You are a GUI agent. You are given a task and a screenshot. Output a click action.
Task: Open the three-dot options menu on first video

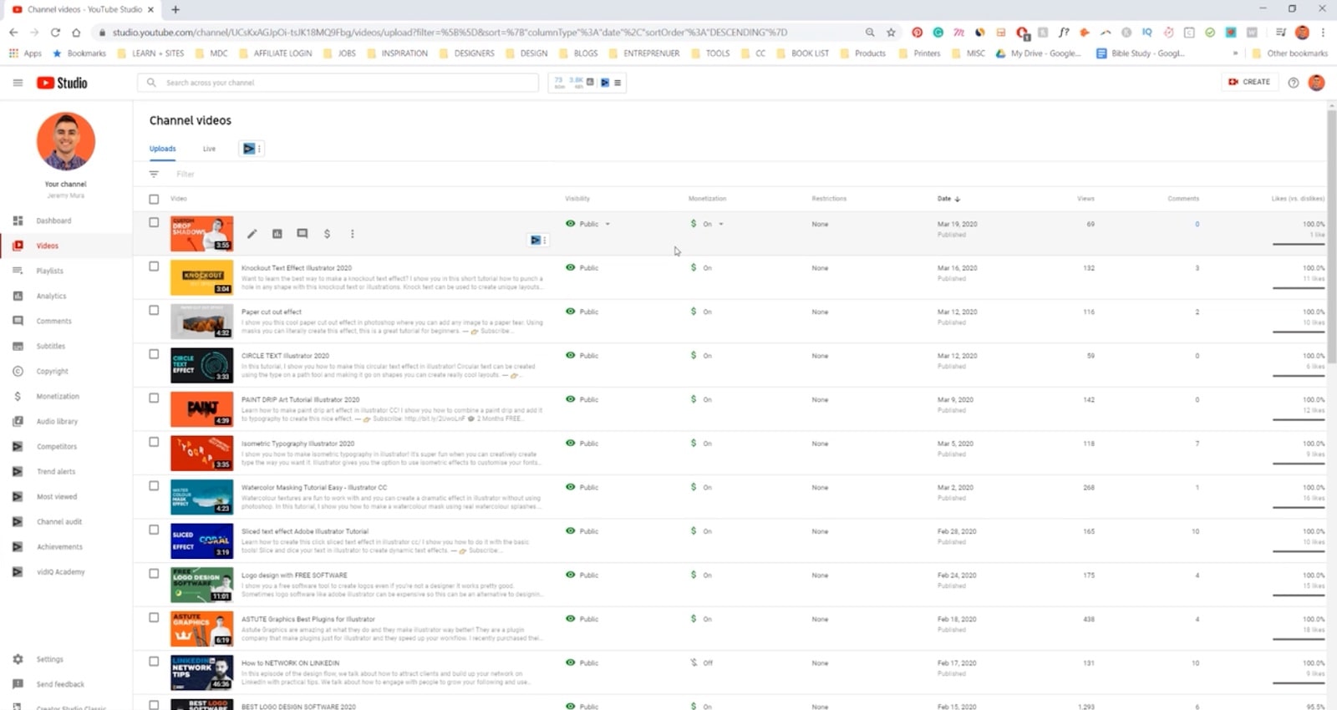pyautogui.click(x=352, y=234)
